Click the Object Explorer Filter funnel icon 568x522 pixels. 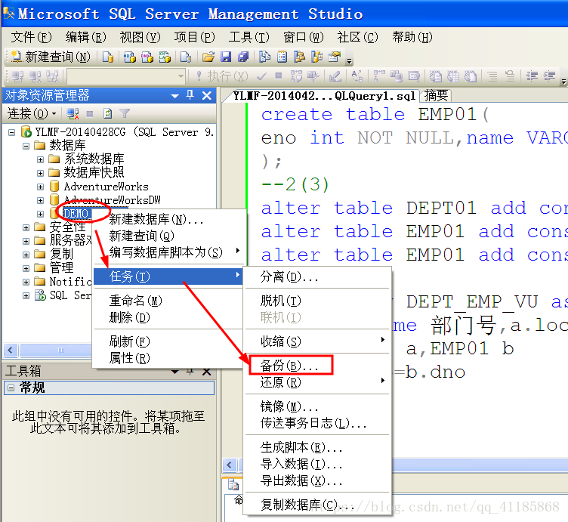pyautogui.click(x=125, y=114)
